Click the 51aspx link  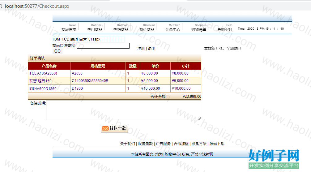point(94,39)
